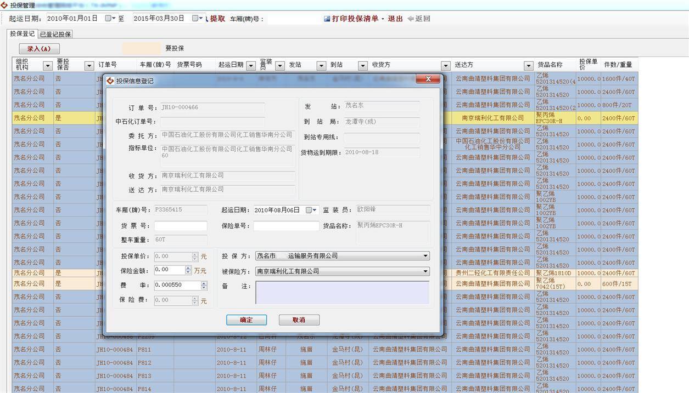The height and width of the screenshot is (393, 689).
Task: Click the 提取 search toolbar icon
Action: (x=208, y=19)
